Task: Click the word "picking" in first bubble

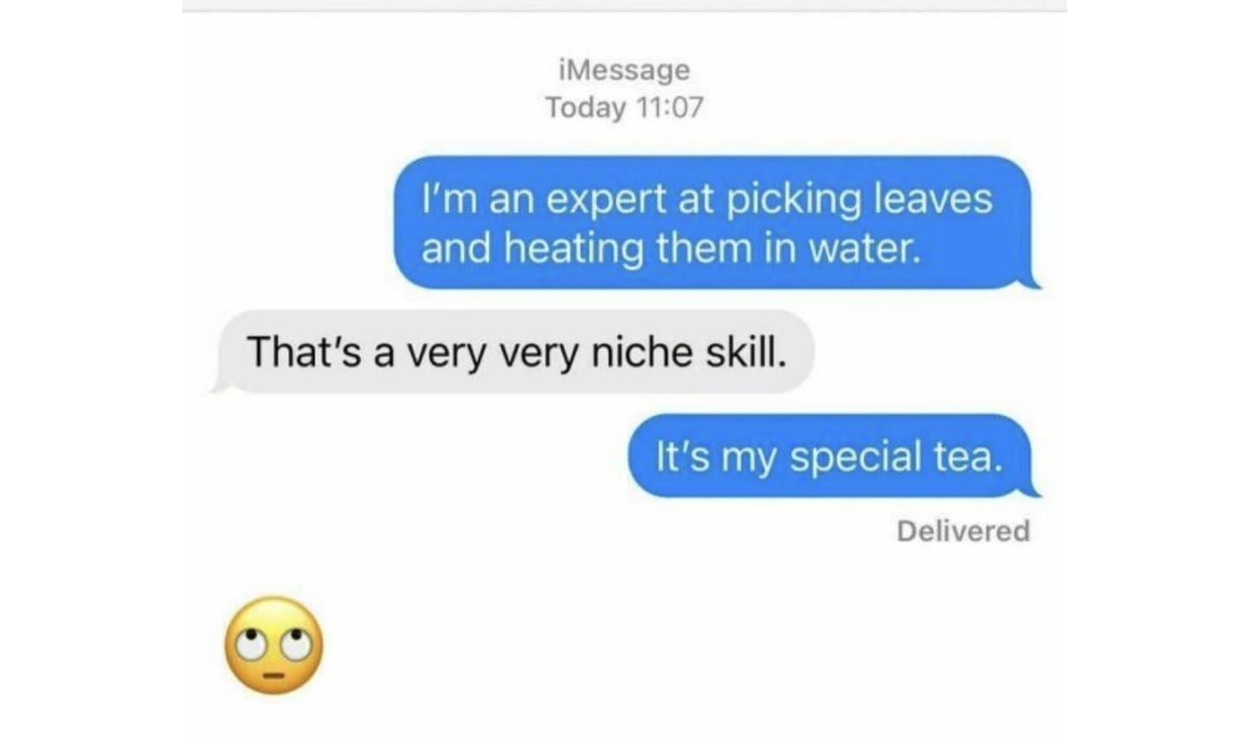Action: pyautogui.click(x=791, y=200)
